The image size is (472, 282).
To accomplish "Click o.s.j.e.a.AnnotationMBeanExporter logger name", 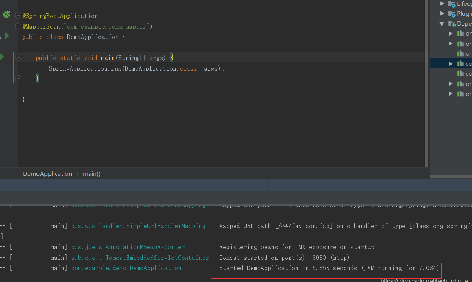I will pos(128,247).
